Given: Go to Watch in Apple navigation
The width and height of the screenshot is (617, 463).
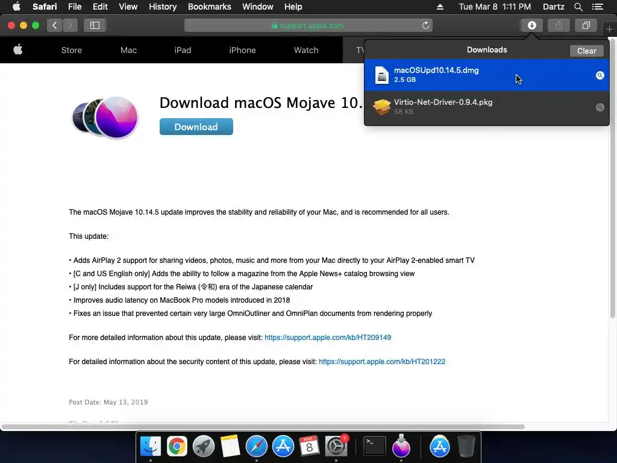Looking at the screenshot, I should coord(306,50).
